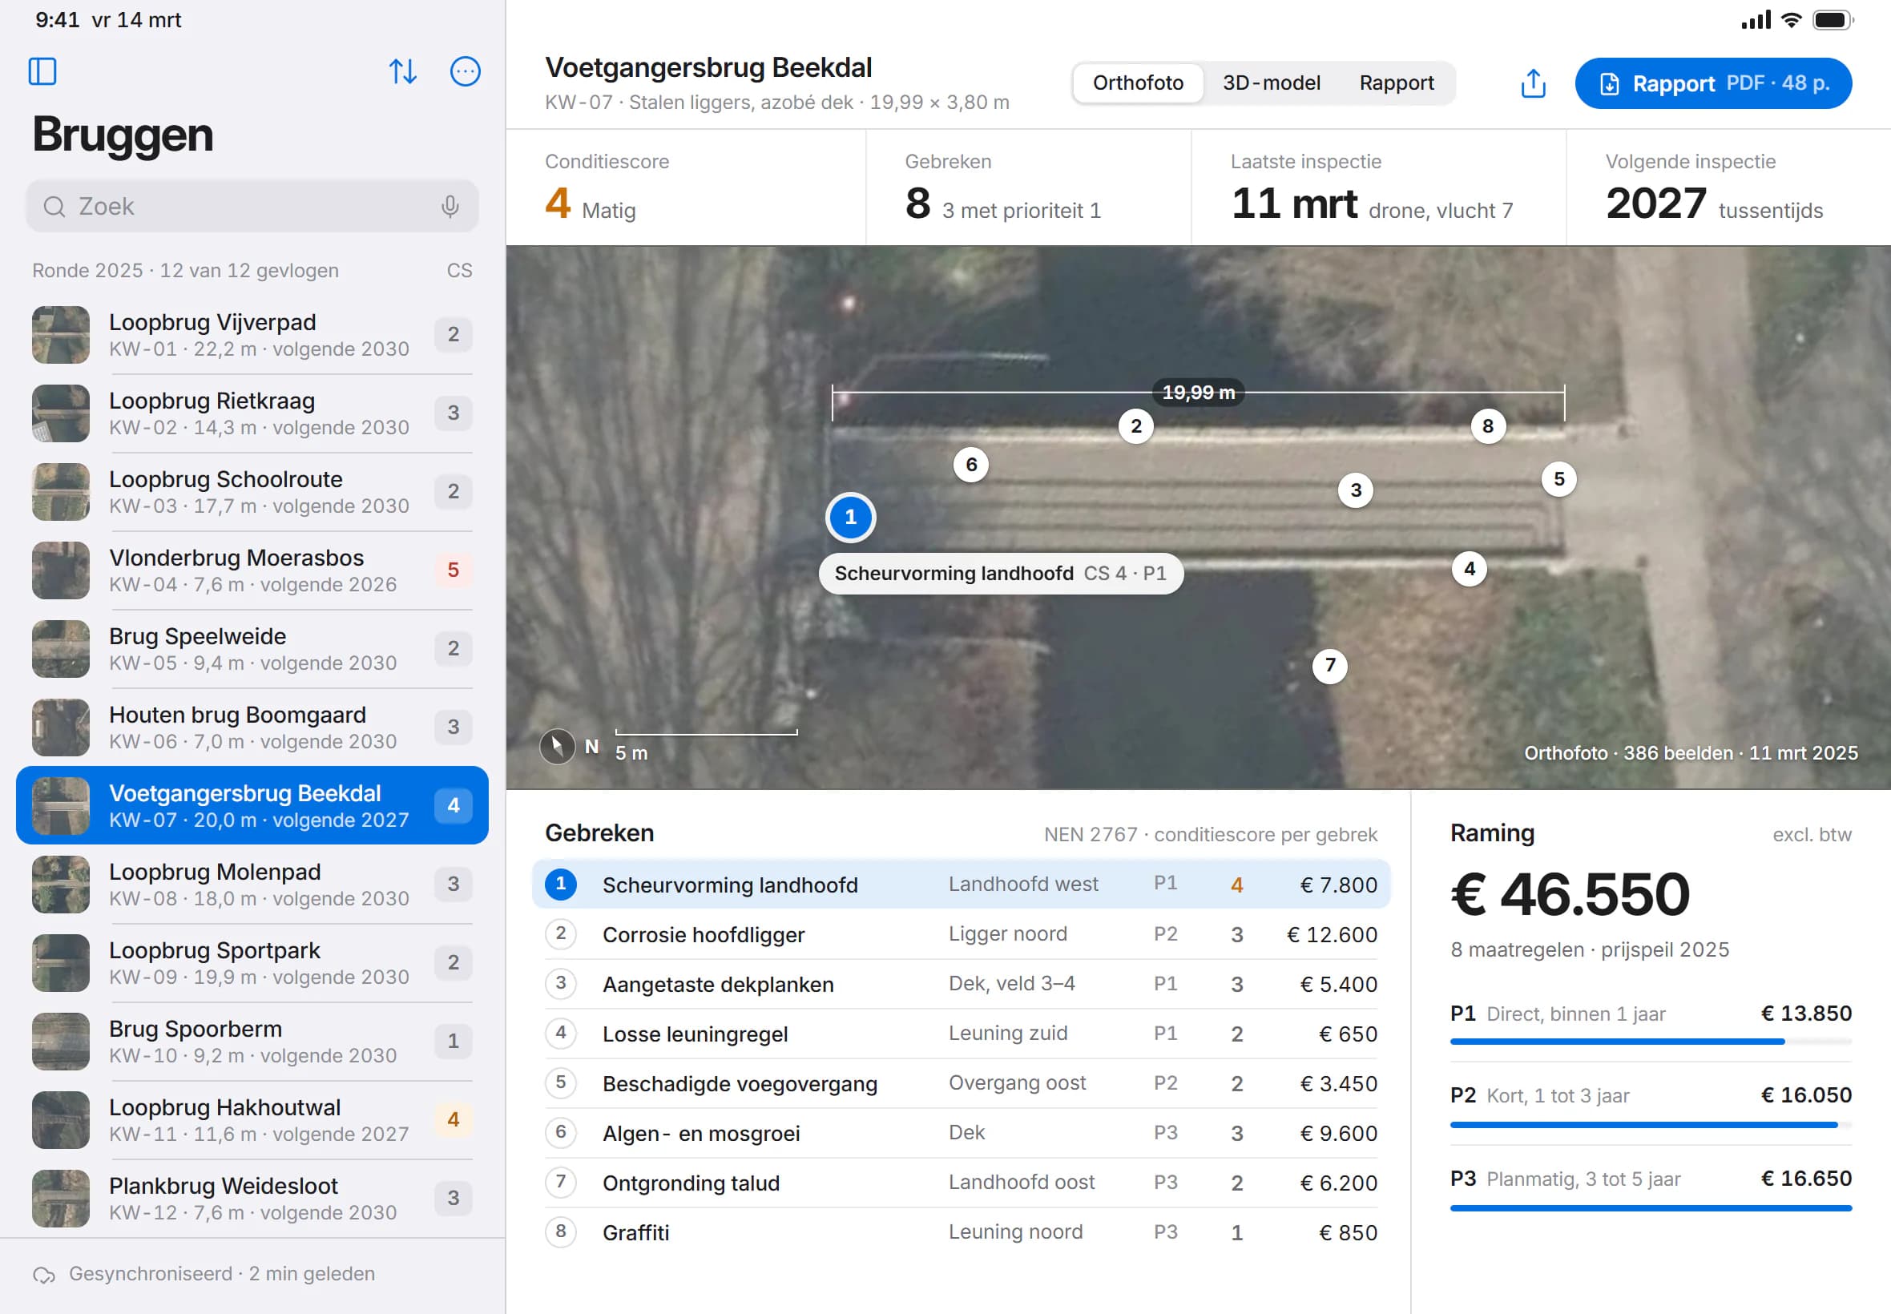Open the more options ellipsis menu
Viewport: 1891px width, 1314px height.
465,71
